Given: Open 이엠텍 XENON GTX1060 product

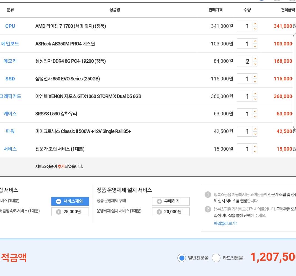Looking at the screenshot, I should (88, 96).
